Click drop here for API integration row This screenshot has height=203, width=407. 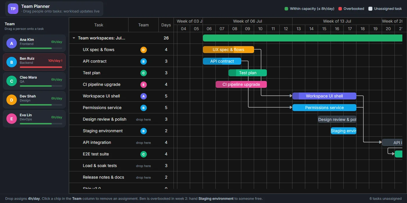(x=143, y=143)
